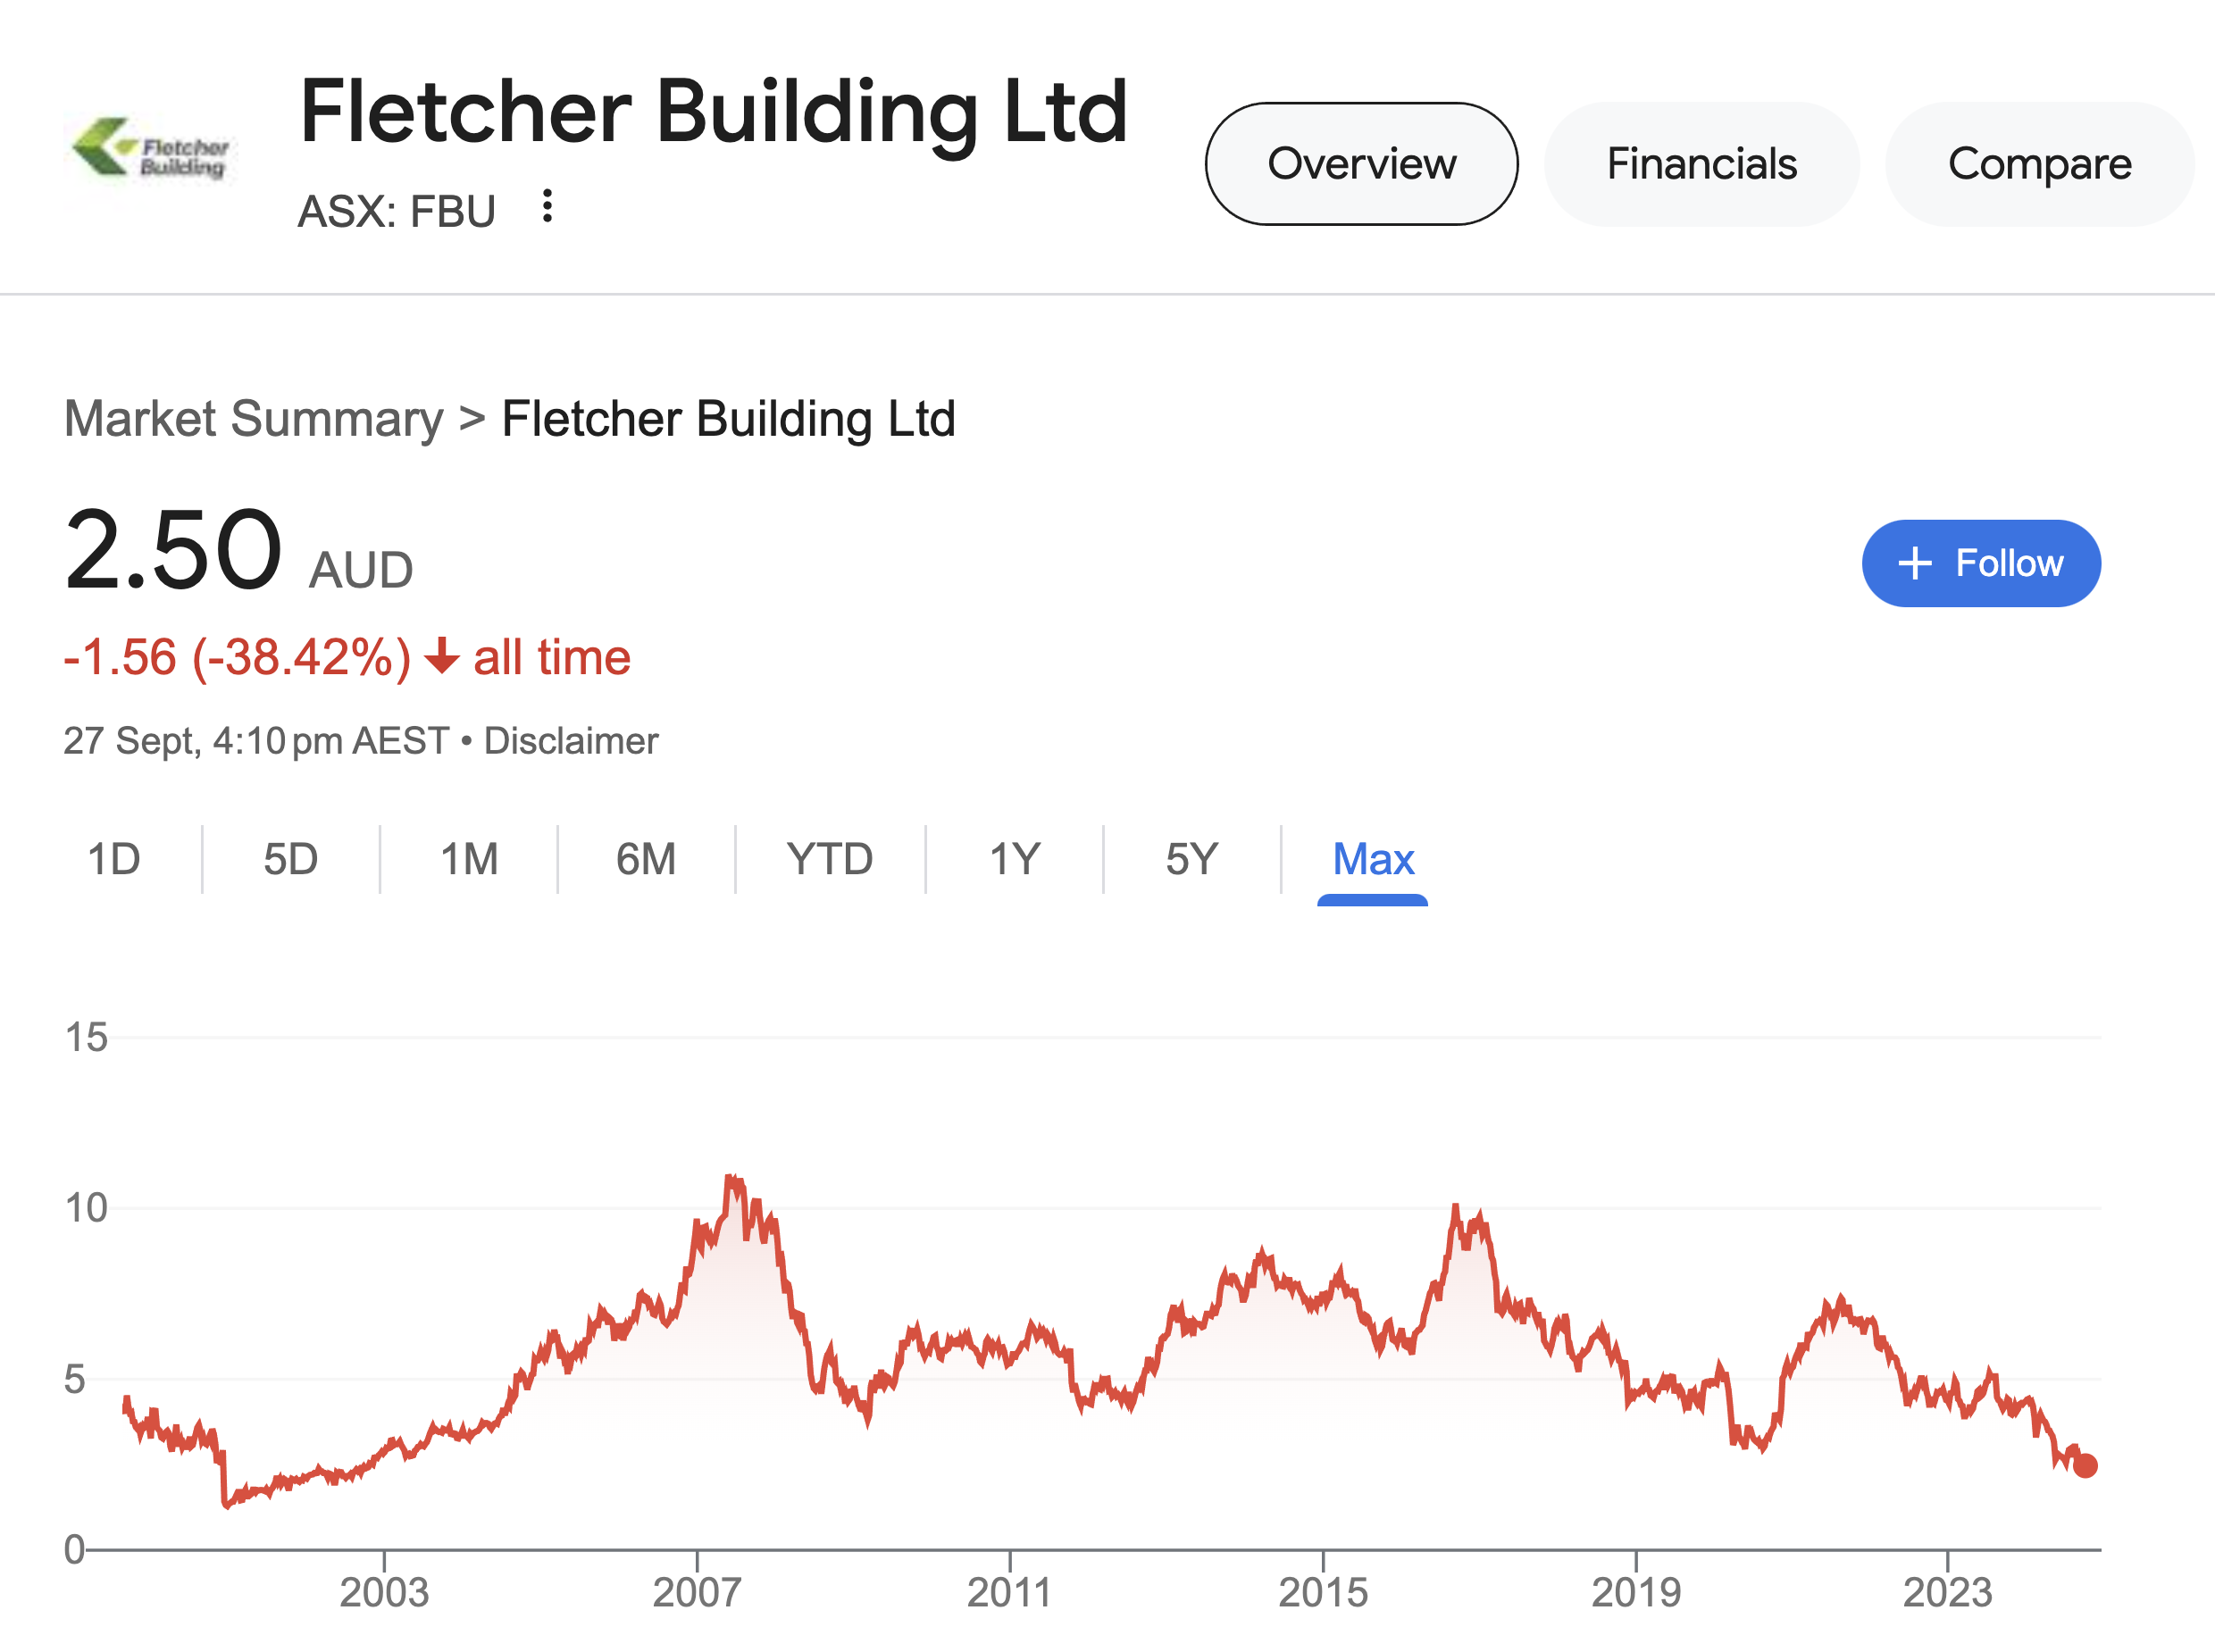Open the three-dot more options menu

(x=546, y=206)
